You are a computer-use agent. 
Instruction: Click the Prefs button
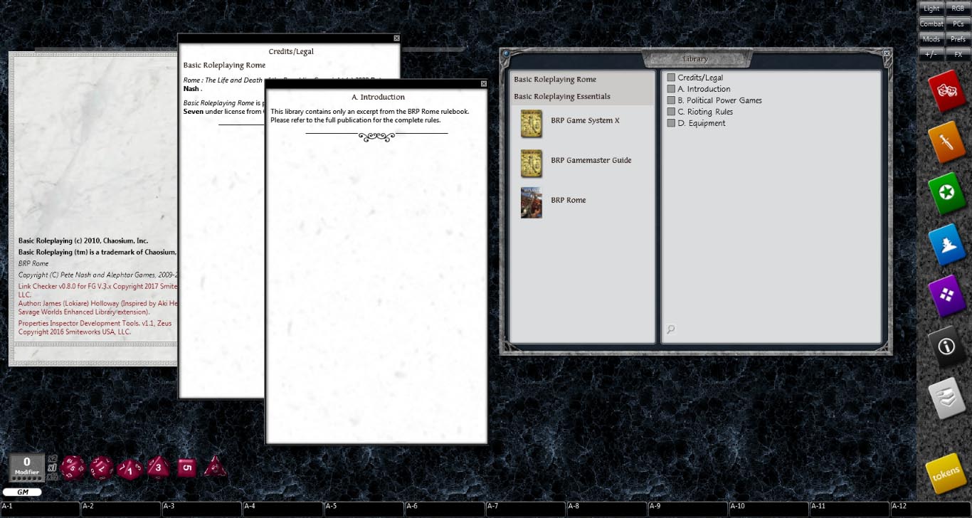click(x=958, y=39)
